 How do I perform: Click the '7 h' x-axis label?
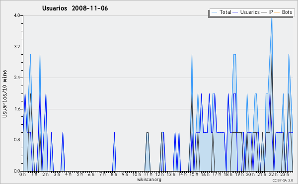pyautogui.click(x=102, y=174)
